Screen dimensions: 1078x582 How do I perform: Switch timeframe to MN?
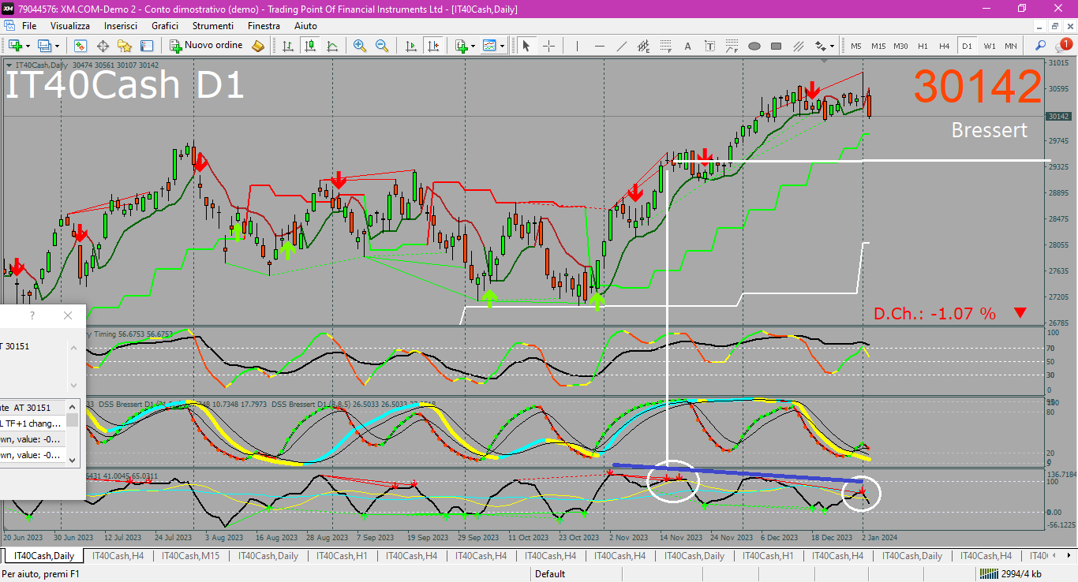pos(1010,46)
